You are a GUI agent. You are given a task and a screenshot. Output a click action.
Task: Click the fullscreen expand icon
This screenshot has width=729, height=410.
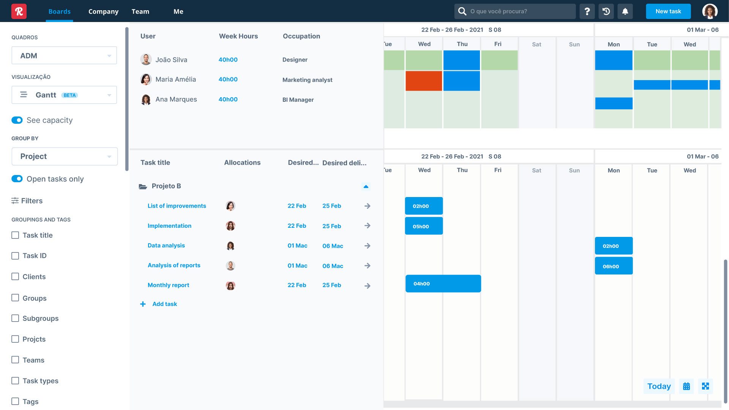[x=705, y=386]
